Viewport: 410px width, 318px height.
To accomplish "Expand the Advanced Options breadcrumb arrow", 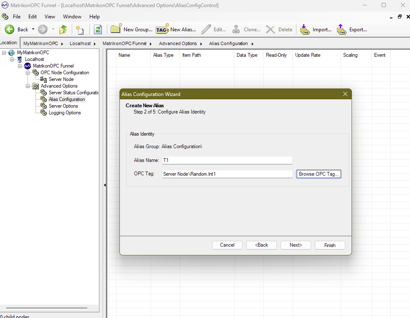I will coord(201,44).
